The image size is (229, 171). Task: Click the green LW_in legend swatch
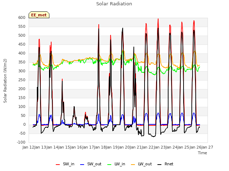tap(109, 165)
